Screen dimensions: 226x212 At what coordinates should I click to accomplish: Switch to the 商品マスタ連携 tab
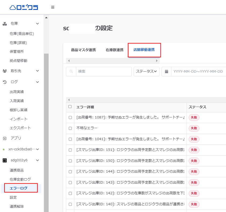click(x=83, y=50)
